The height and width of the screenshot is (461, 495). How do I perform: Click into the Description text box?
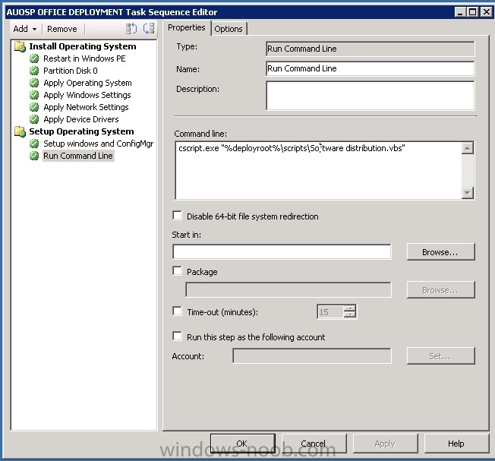(370, 96)
